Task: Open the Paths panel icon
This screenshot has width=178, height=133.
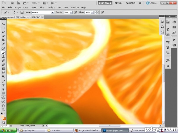Action: click(x=162, y=32)
